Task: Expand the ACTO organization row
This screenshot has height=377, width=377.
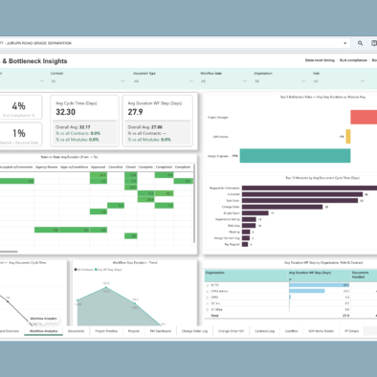Action: (208, 285)
